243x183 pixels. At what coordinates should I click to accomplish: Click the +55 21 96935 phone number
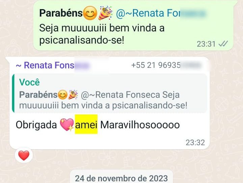point(166,65)
